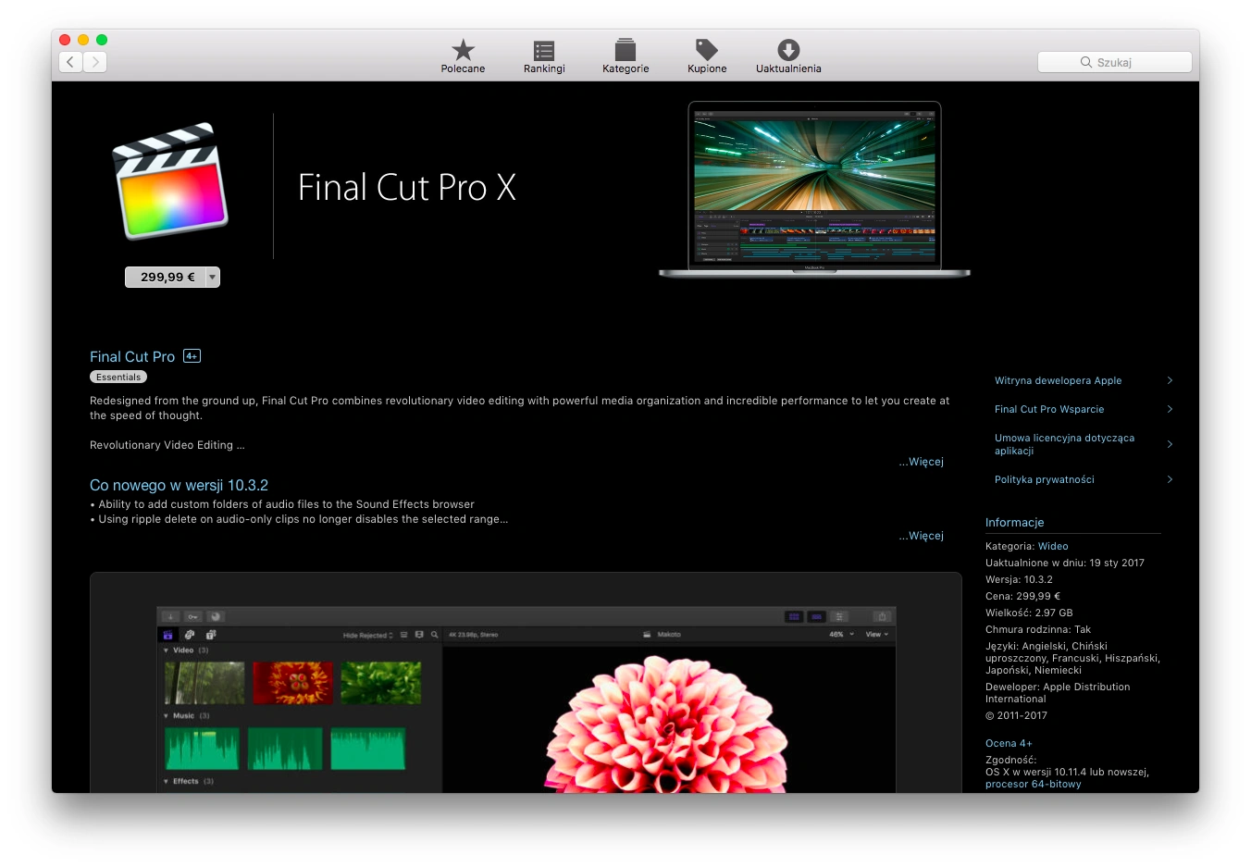The image size is (1251, 867).
Task: Click the first green audio waveform clip
Action: point(202,749)
